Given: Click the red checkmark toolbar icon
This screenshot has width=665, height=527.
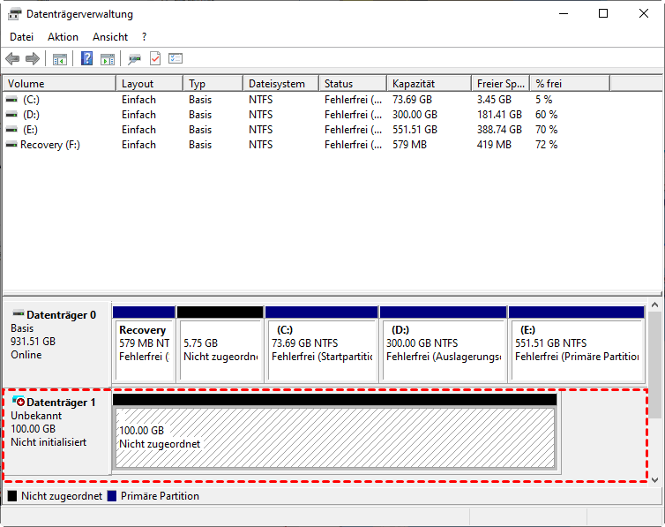Looking at the screenshot, I should point(155,58).
